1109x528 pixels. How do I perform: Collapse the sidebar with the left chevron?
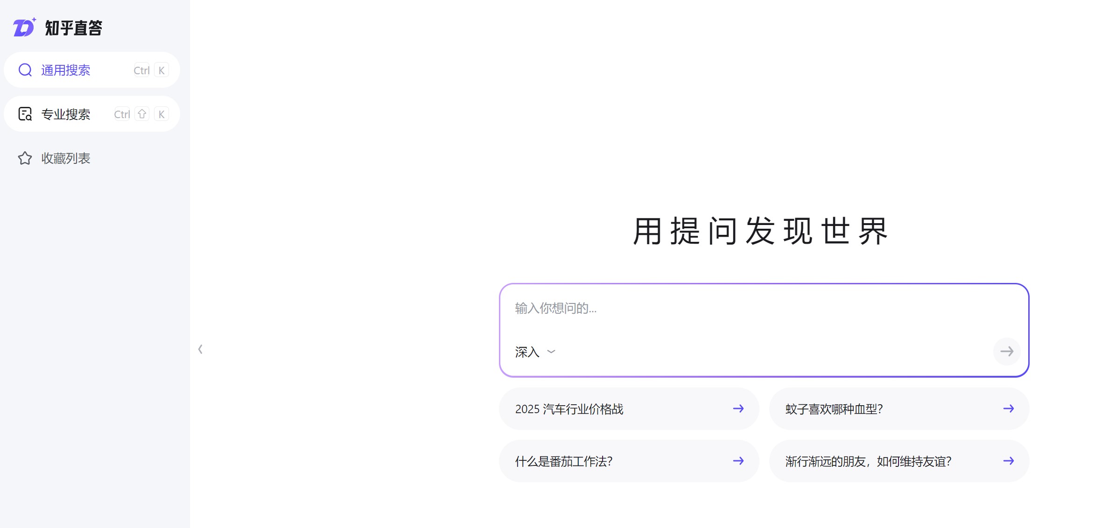201,349
